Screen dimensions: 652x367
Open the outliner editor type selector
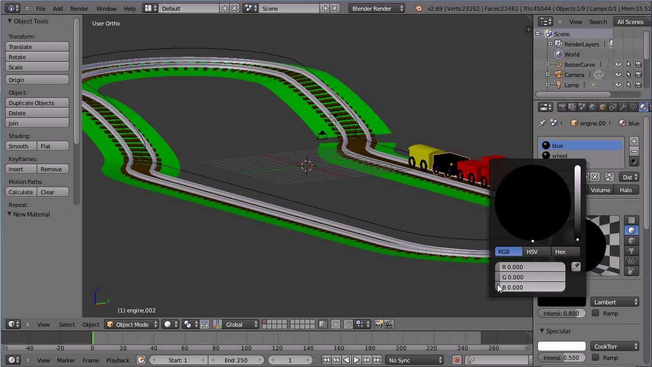point(546,21)
